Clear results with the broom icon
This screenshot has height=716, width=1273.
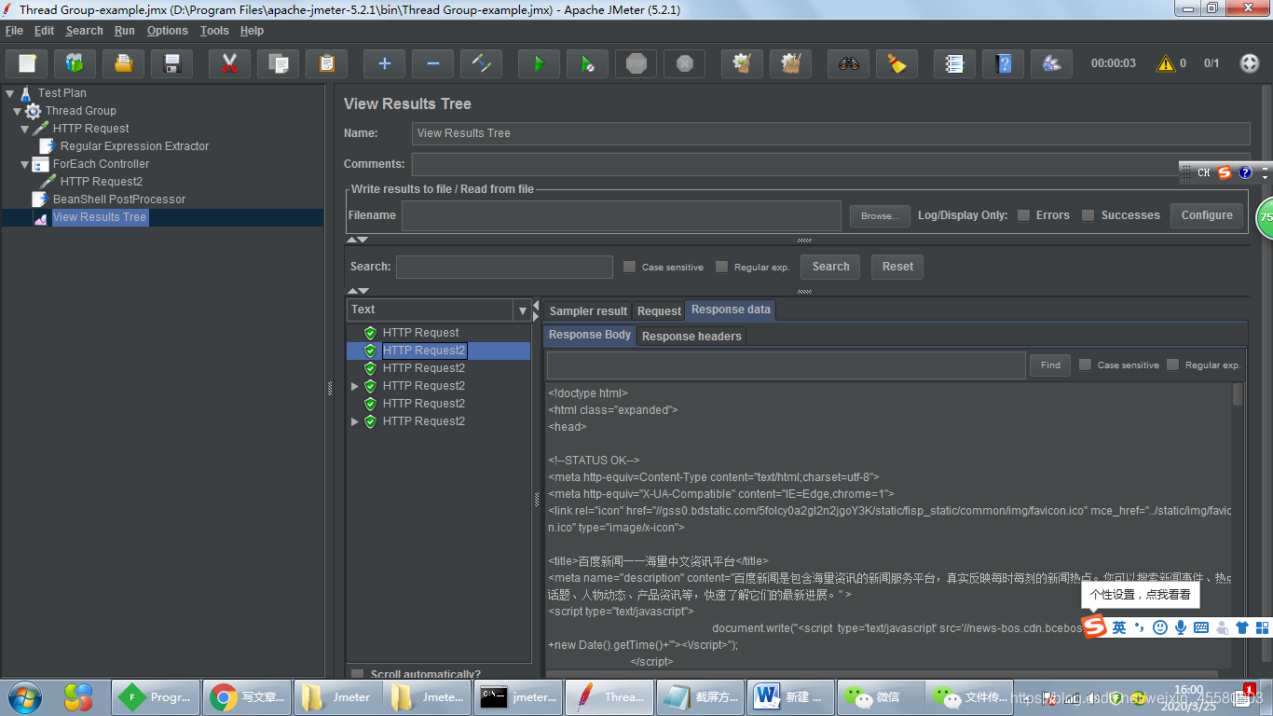742,63
